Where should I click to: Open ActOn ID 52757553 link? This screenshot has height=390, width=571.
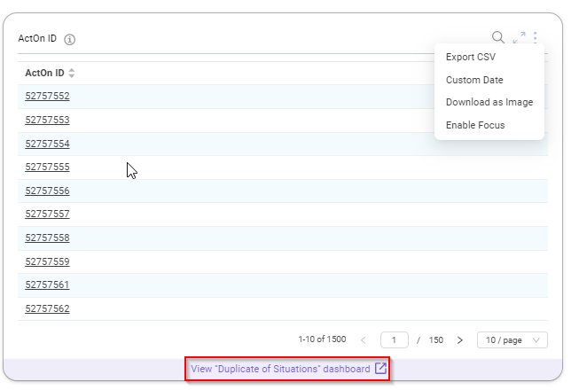pyautogui.click(x=47, y=120)
